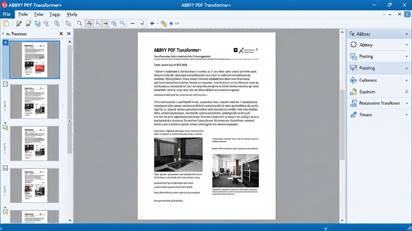Click the Colioners row icon

353,80
